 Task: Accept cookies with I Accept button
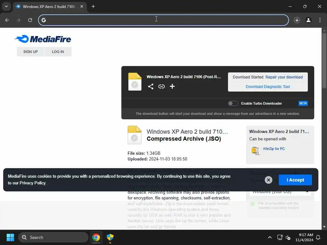pyautogui.click(x=295, y=180)
